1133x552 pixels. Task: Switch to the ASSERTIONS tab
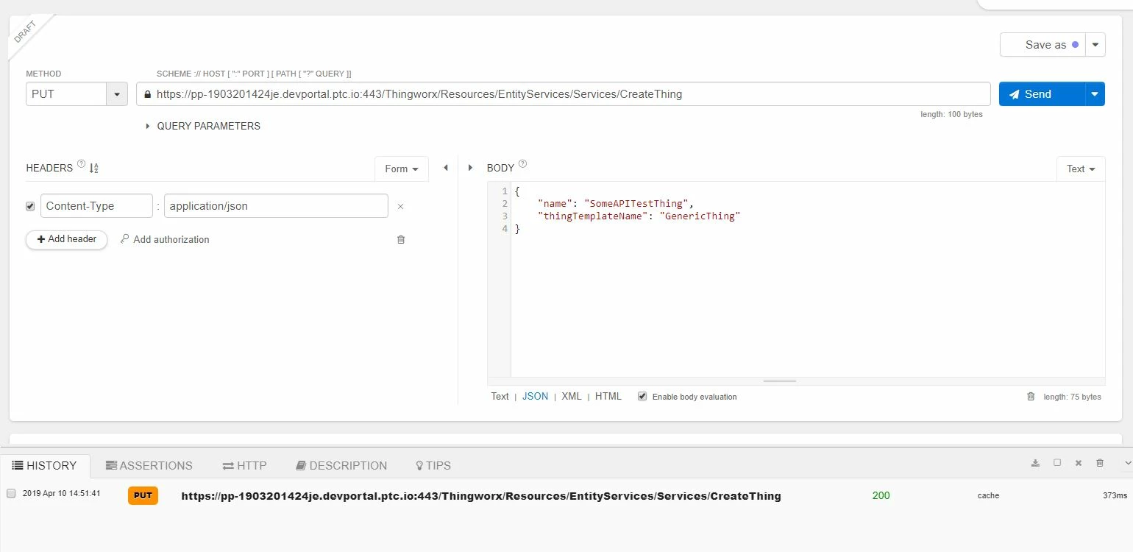click(149, 466)
